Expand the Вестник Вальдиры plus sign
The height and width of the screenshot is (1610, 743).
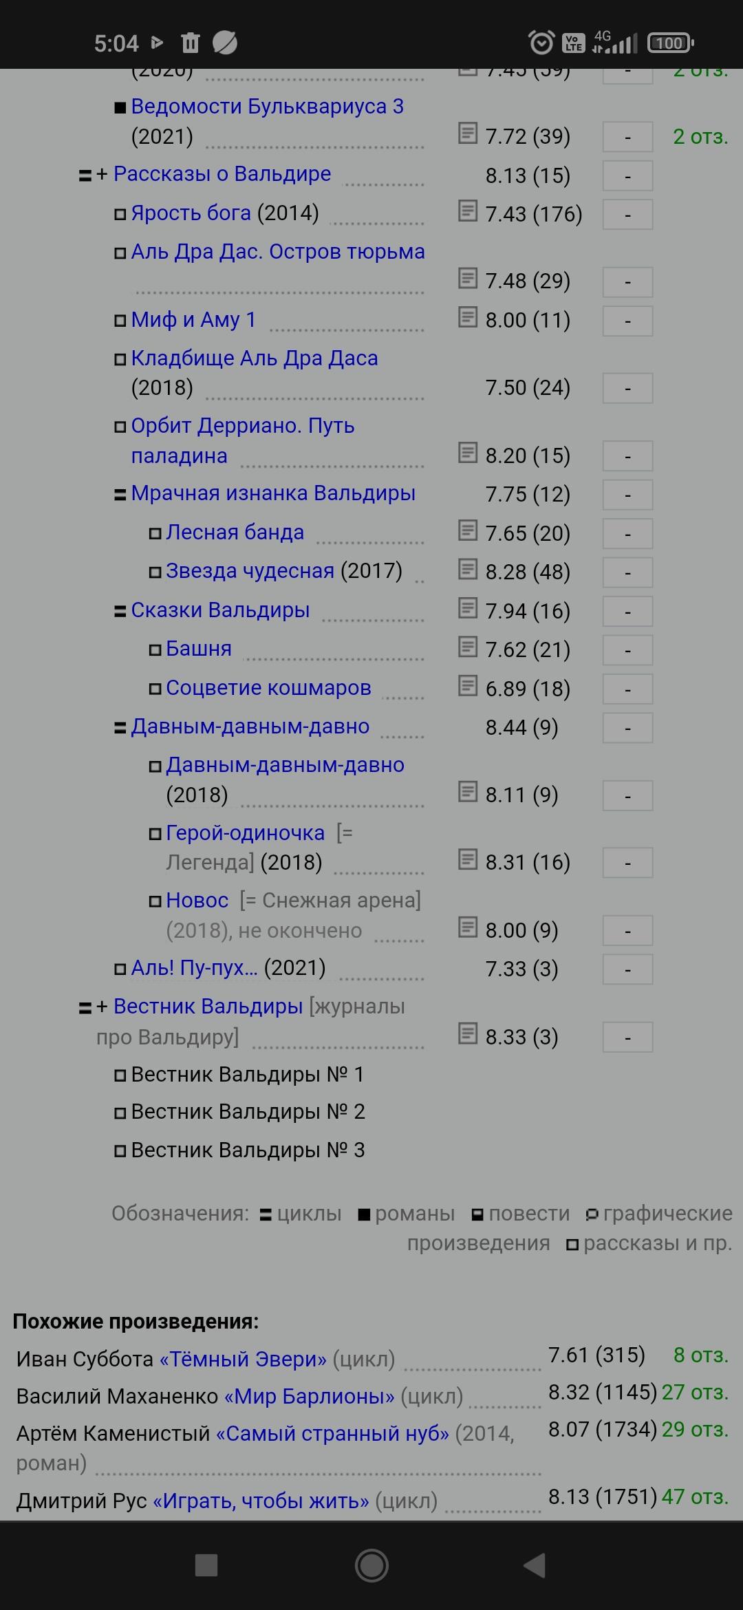pos(102,1007)
